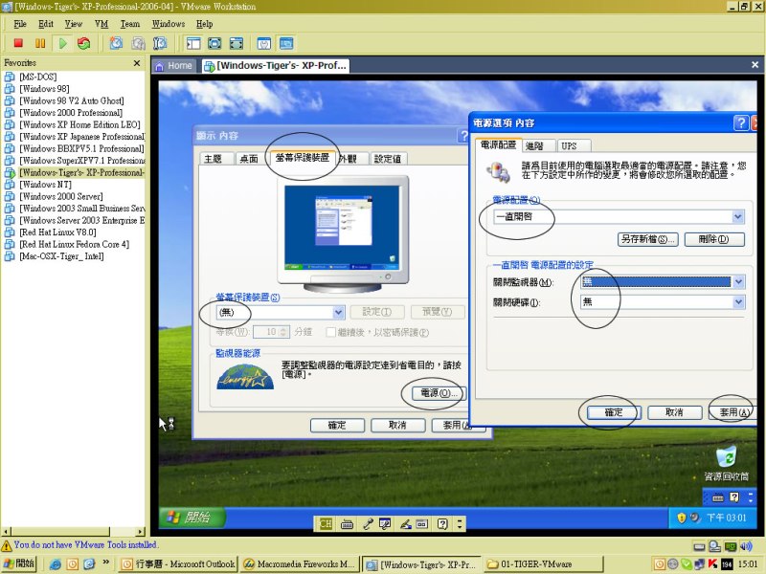766x574 pixels.
Task: Click the 刪除(D) button
Action: [713, 239]
